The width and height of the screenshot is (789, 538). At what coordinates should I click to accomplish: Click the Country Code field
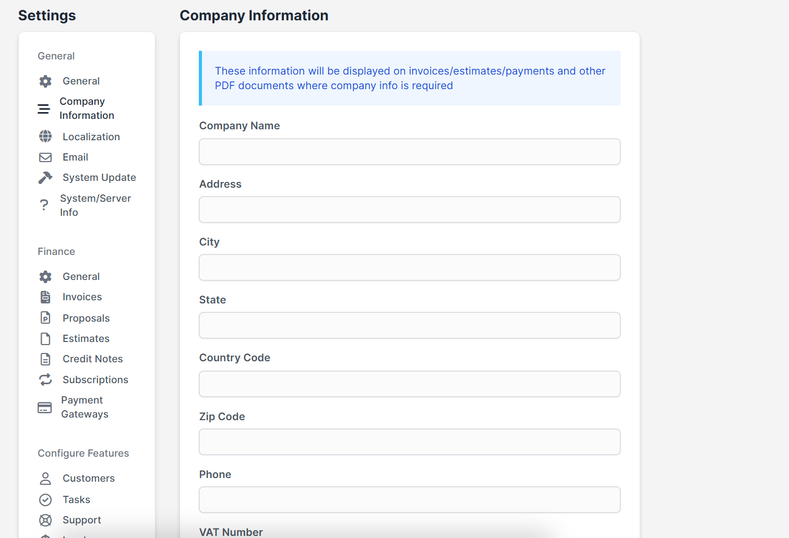tap(410, 384)
